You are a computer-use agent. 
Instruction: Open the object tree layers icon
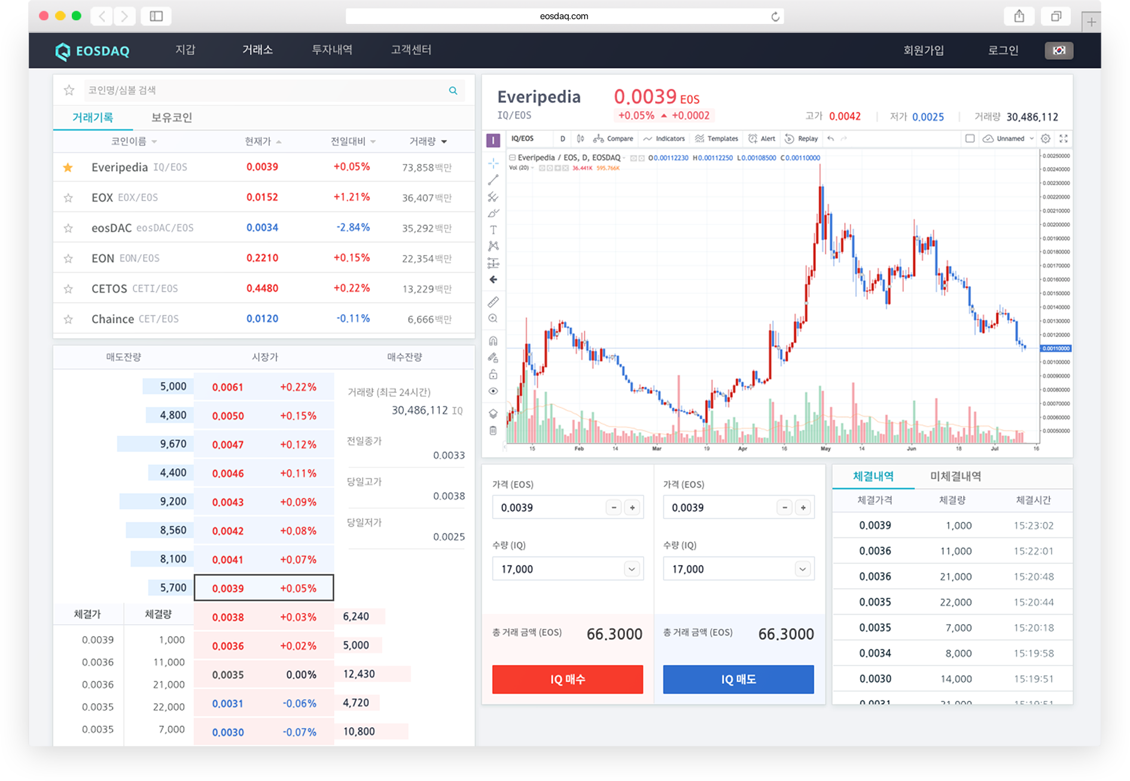493,414
